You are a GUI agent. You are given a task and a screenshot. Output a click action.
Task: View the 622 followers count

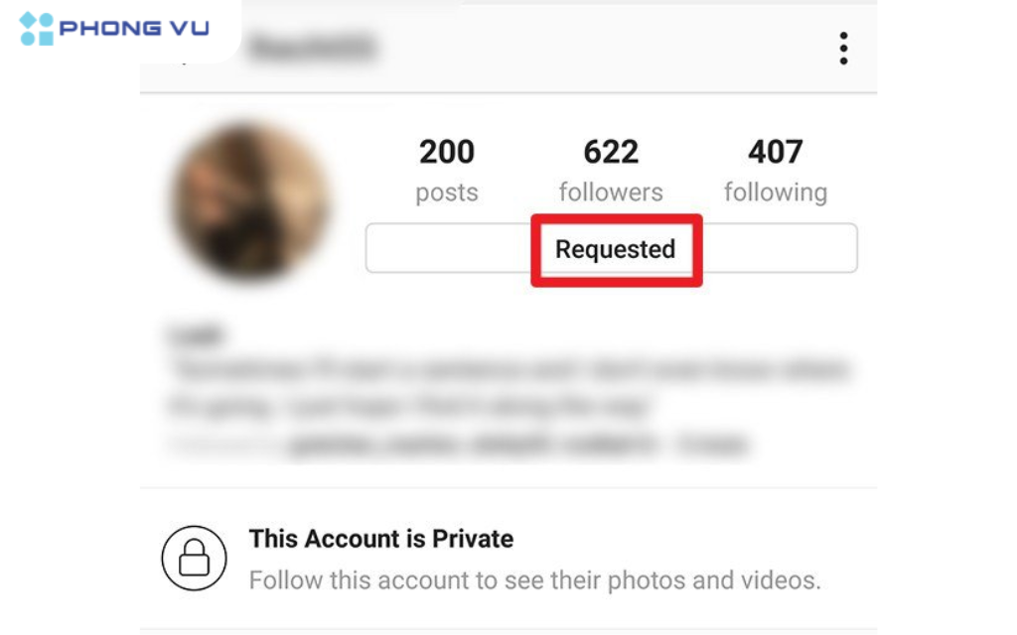point(611,152)
